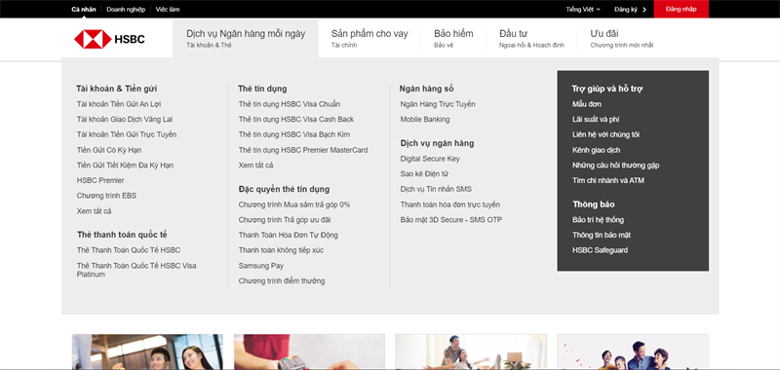Click Tìm chi nhánh và ATM
The image size is (780, 370).
(607, 181)
